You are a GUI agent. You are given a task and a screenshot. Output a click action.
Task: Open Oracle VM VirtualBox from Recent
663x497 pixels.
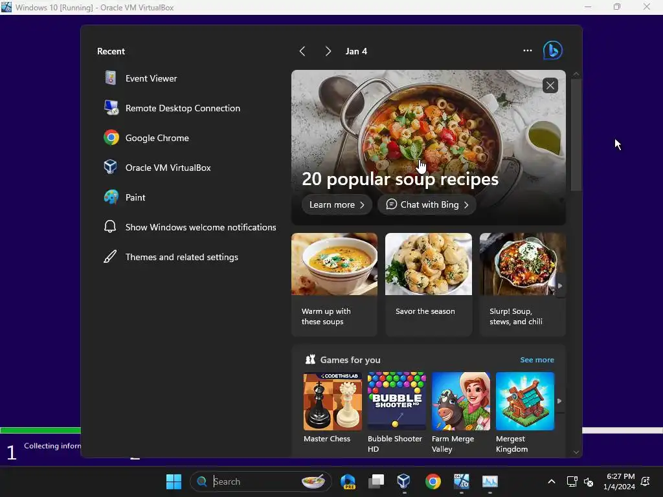tap(157, 168)
